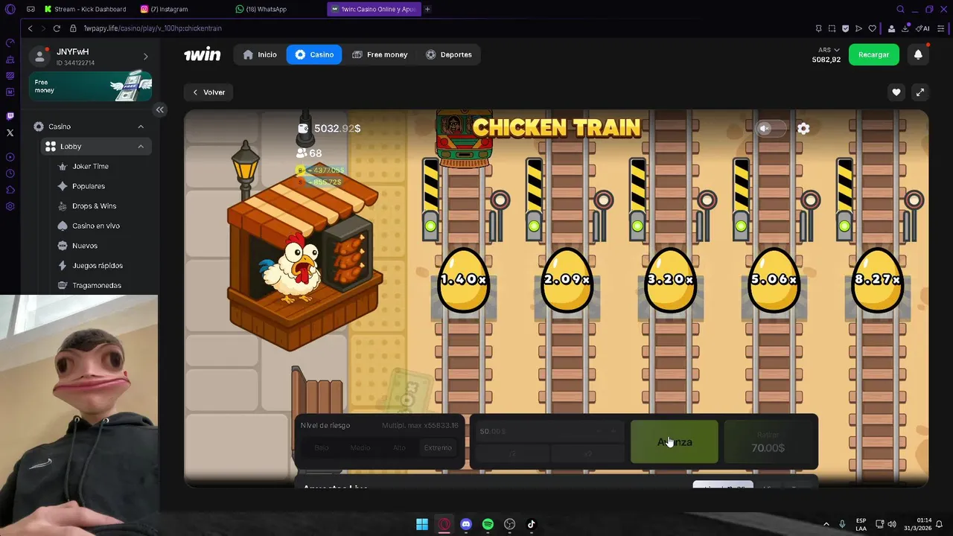Open Spotify from the taskbar

pyautogui.click(x=488, y=524)
